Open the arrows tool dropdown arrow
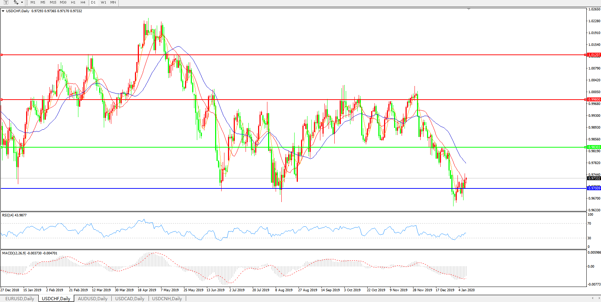This screenshot has height=302, width=601. tap(22, 3)
